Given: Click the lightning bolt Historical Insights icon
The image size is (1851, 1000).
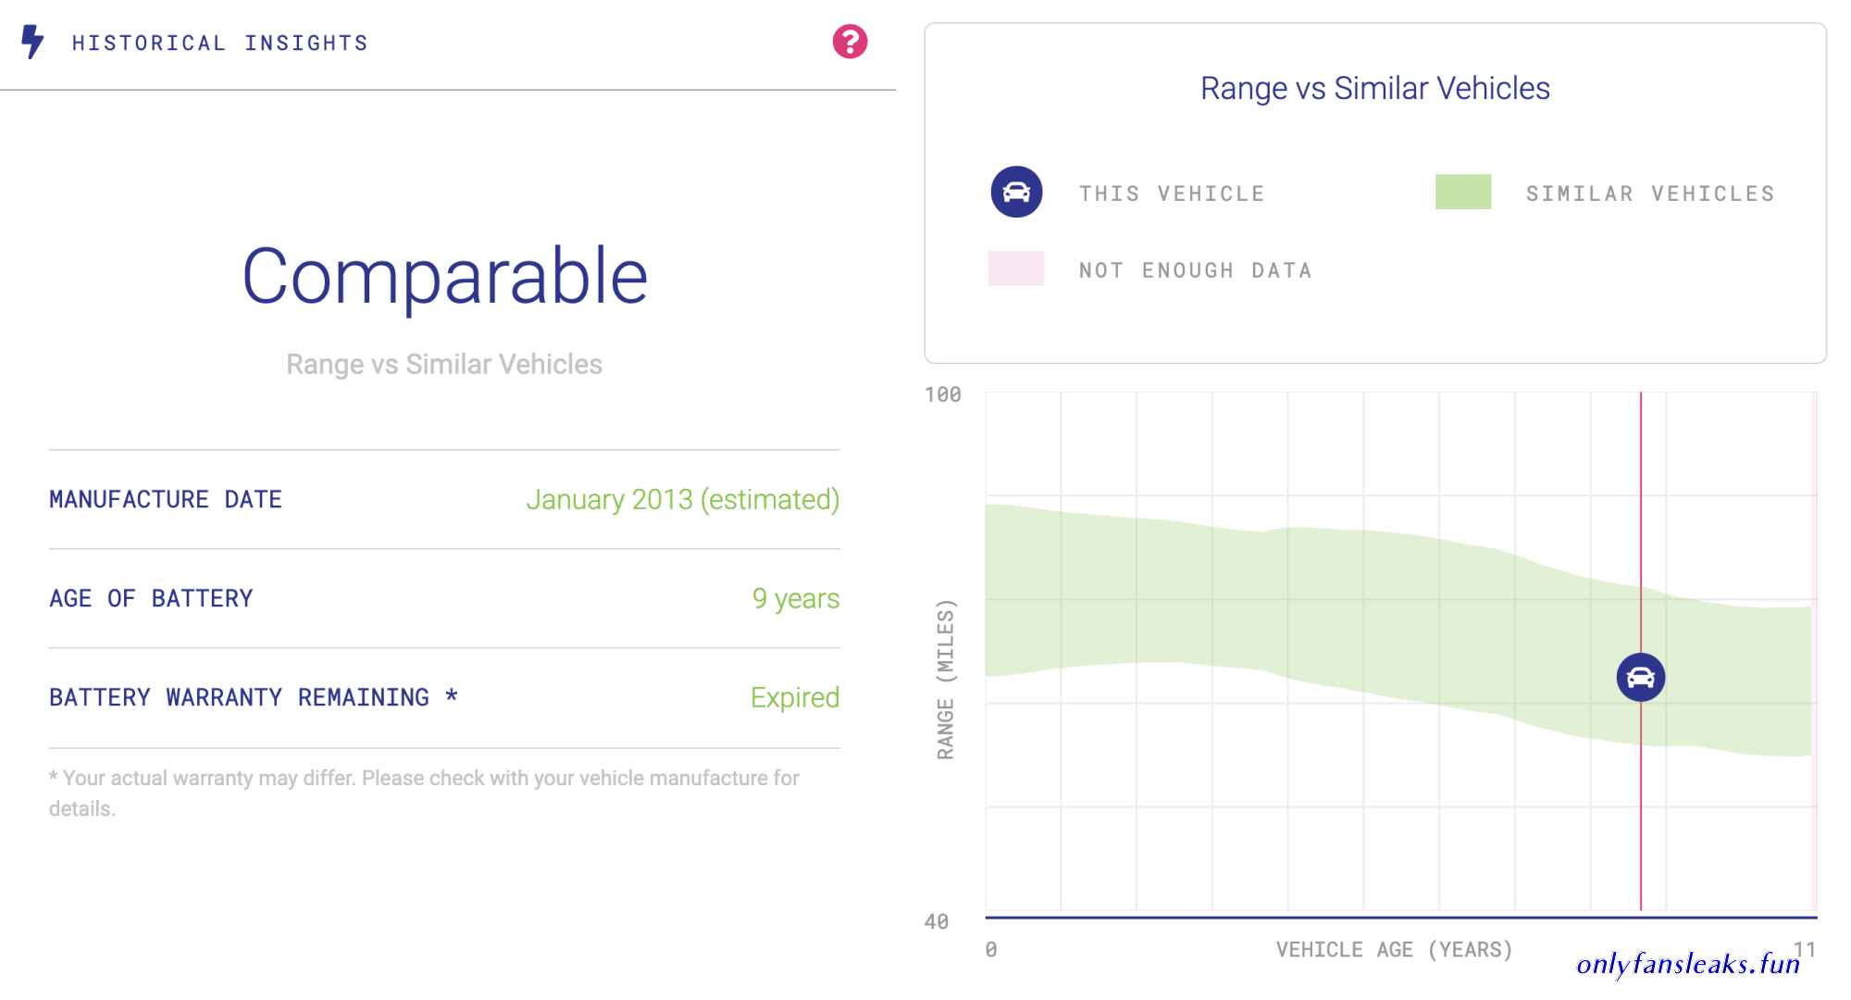Looking at the screenshot, I should click(32, 42).
